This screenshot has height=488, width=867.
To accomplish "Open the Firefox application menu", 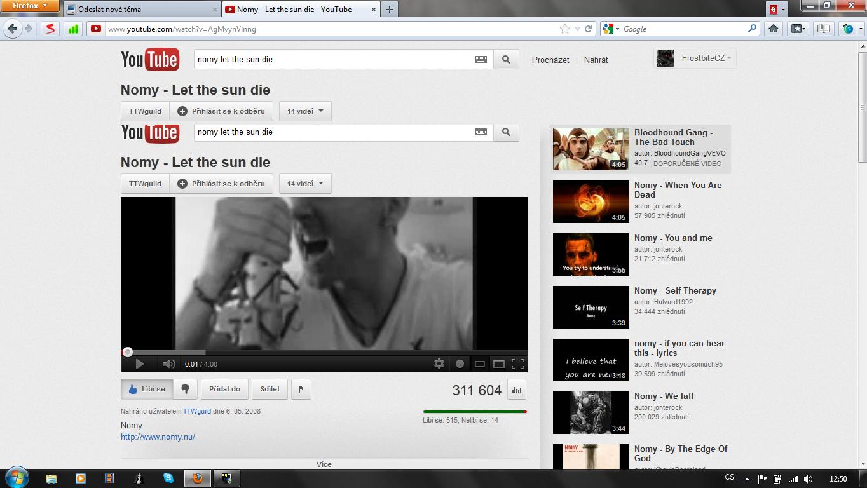I will [29, 6].
